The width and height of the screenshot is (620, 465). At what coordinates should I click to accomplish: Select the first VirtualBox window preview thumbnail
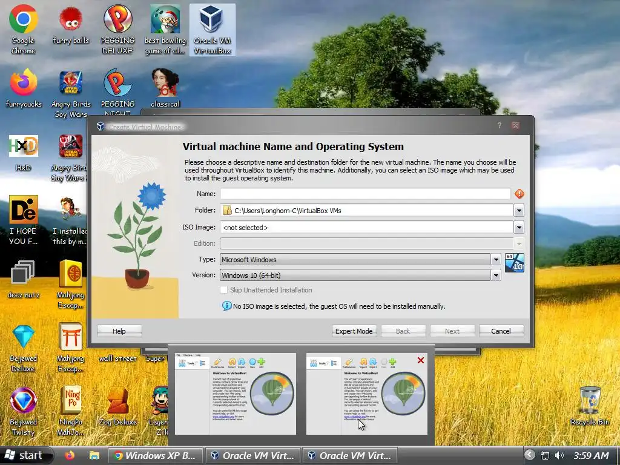pyautogui.click(x=236, y=394)
